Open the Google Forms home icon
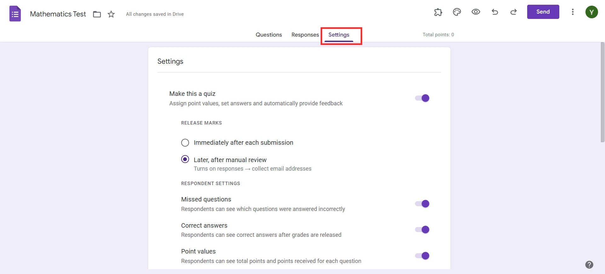 pyautogui.click(x=15, y=14)
